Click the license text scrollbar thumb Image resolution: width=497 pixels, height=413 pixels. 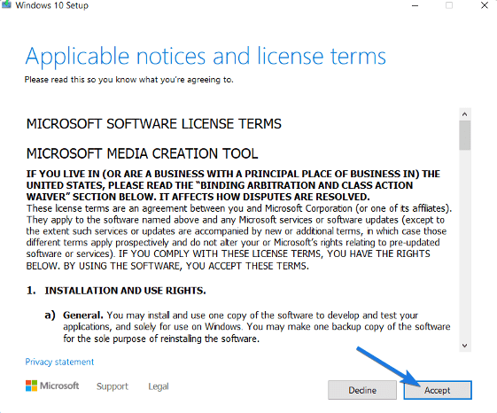click(x=465, y=135)
